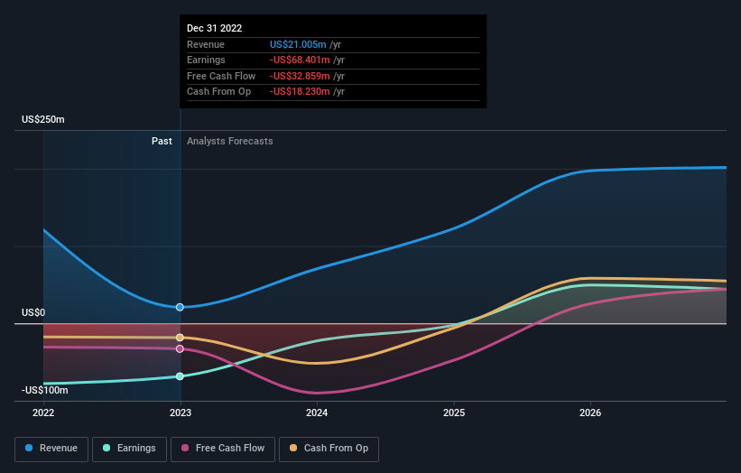The image size is (741, 473).
Task: Click the orange Cash From Op legend dot
Action: [x=293, y=448]
